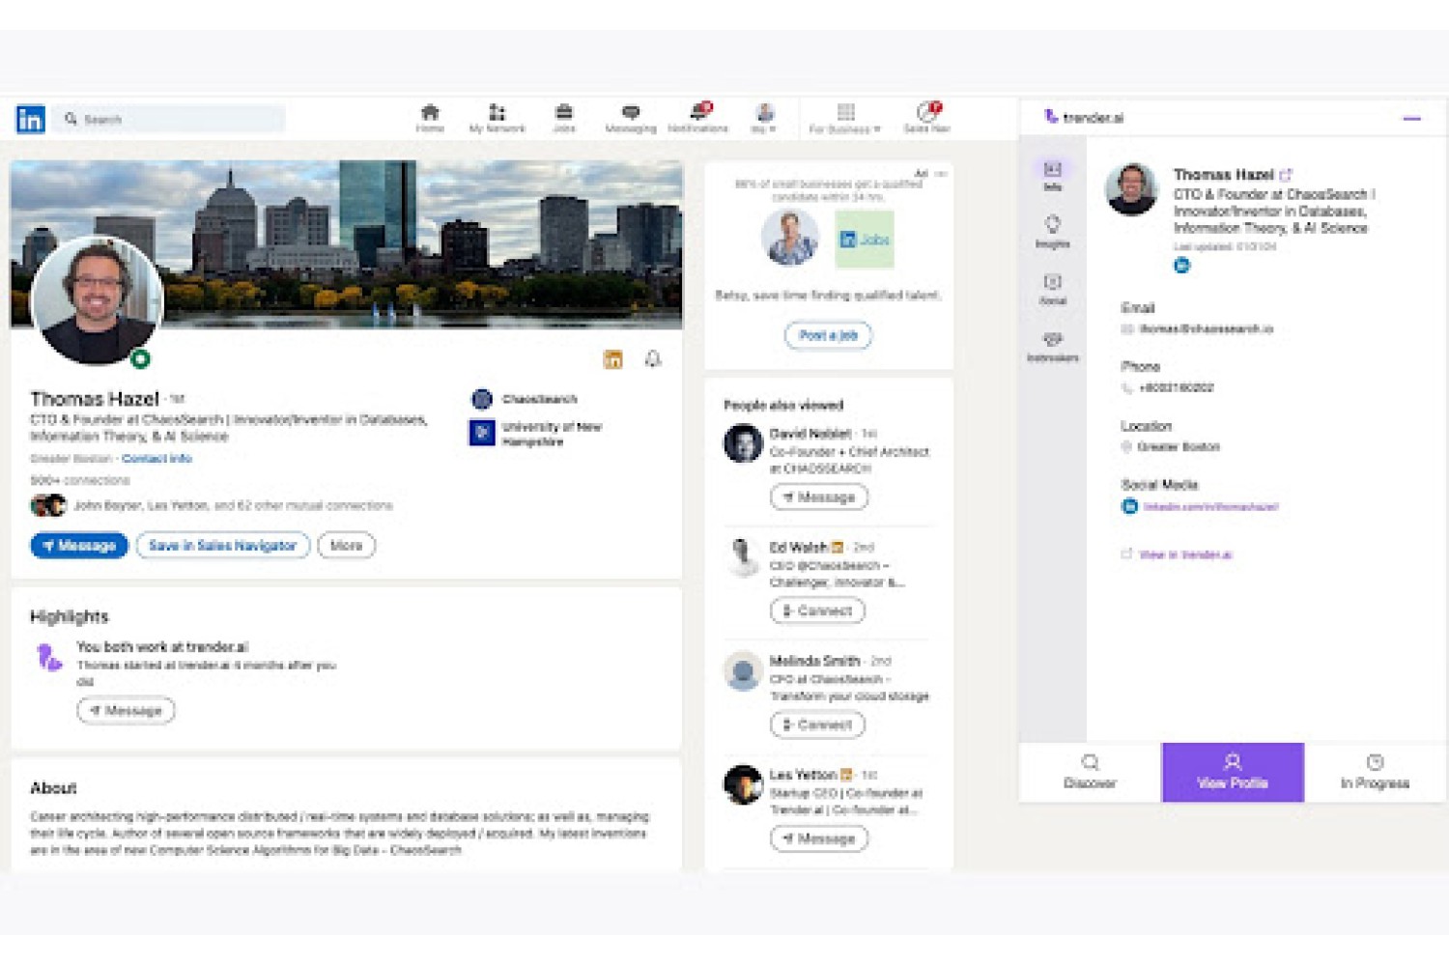Go to Home in LinkedIn navigation

(430, 118)
